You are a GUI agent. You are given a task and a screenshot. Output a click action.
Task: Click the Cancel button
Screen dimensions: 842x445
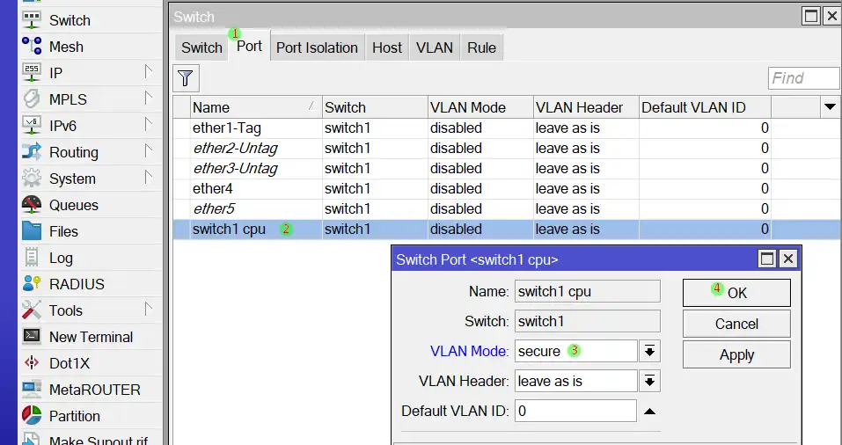coord(736,324)
